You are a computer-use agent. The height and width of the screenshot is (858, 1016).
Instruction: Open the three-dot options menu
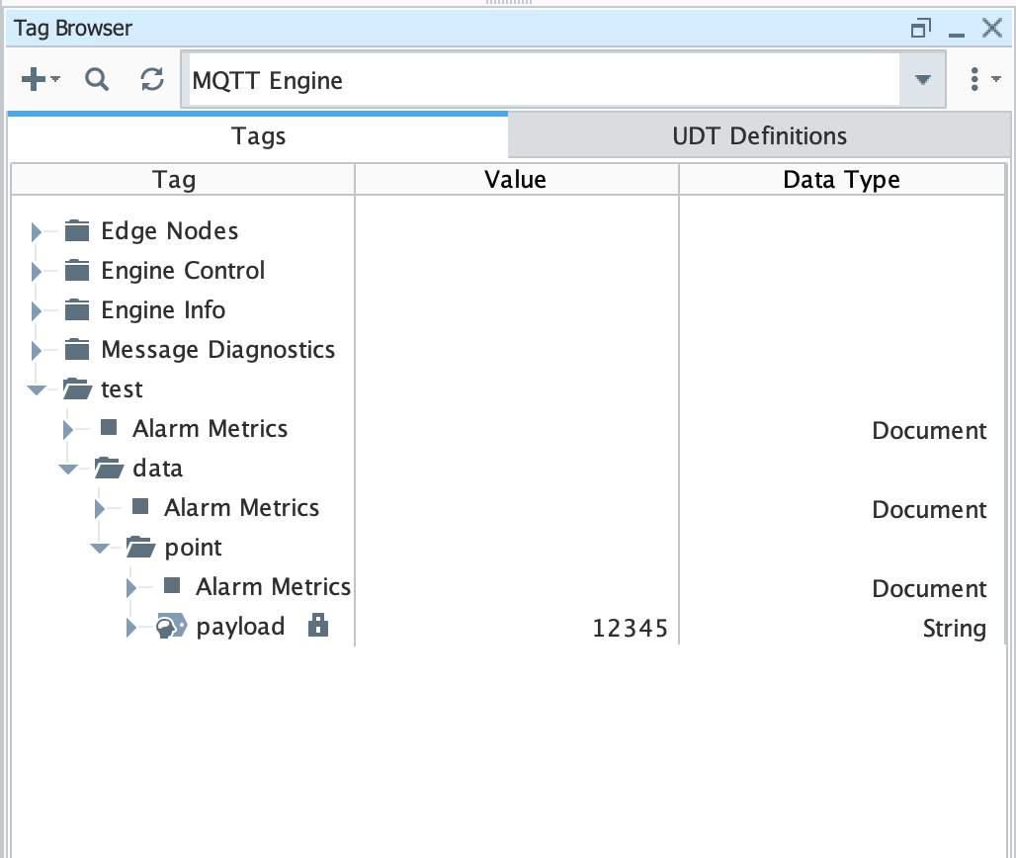tap(974, 80)
